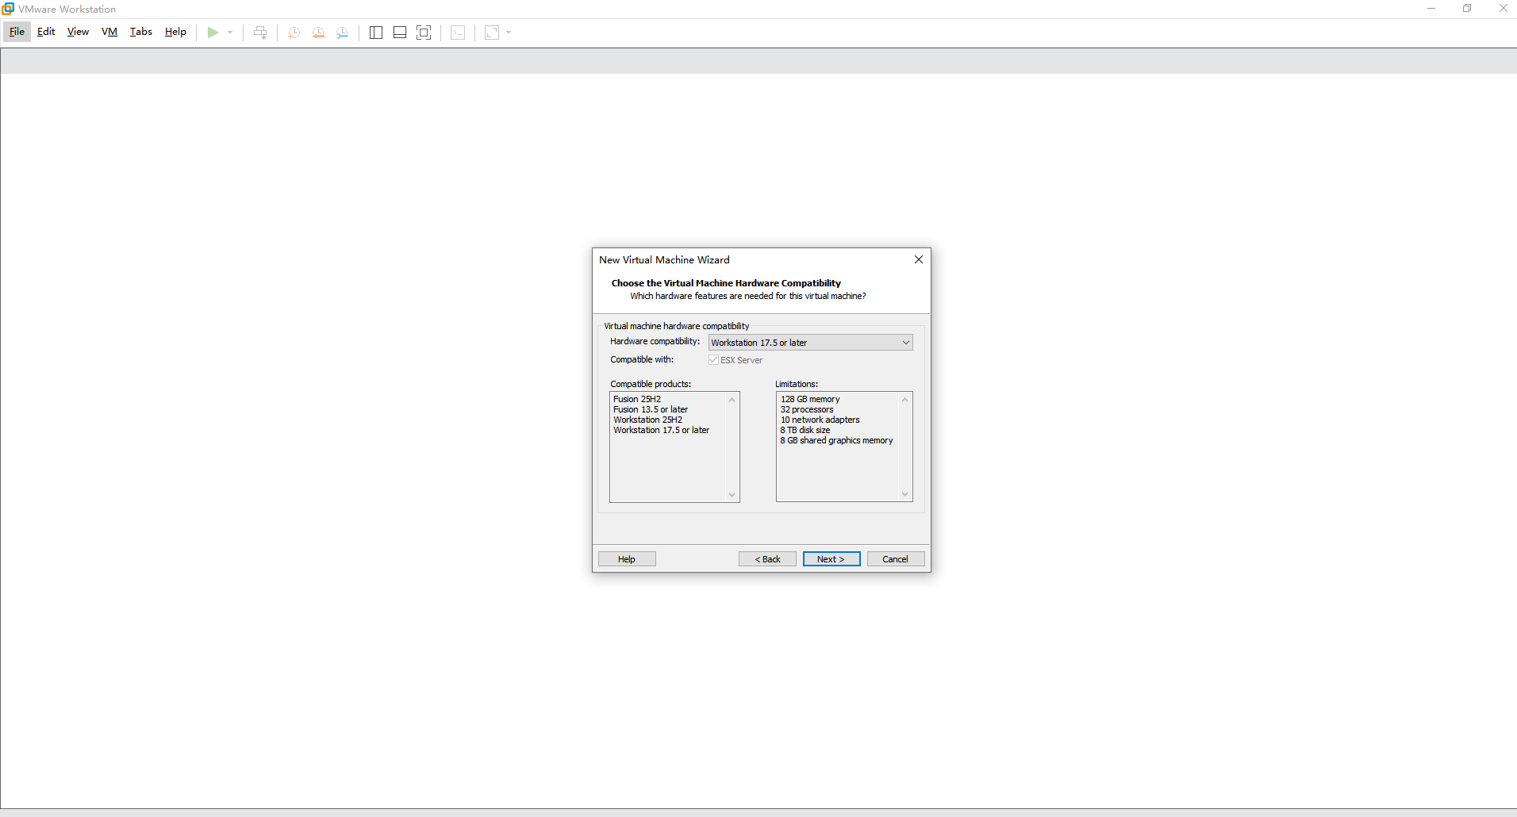Open the VM menu
Viewport: 1517px width, 817px height.
(x=109, y=32)
